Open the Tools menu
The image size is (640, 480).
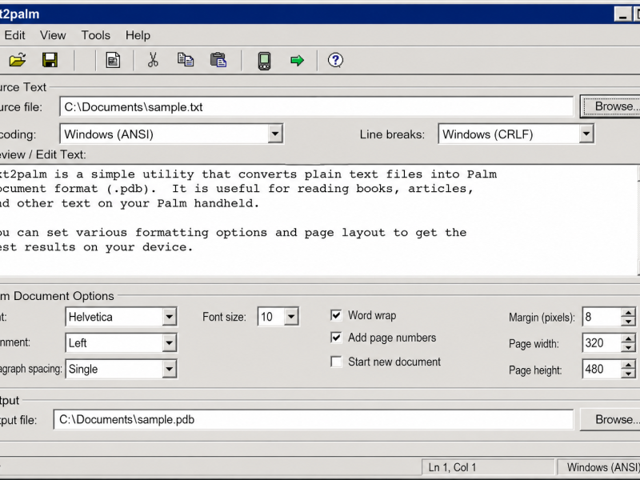click(95, 35)
